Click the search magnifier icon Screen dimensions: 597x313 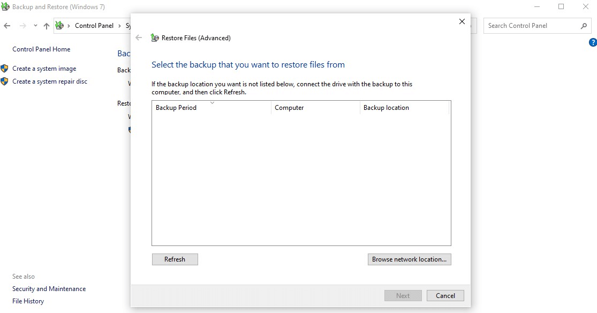click(x=584, y=26)
